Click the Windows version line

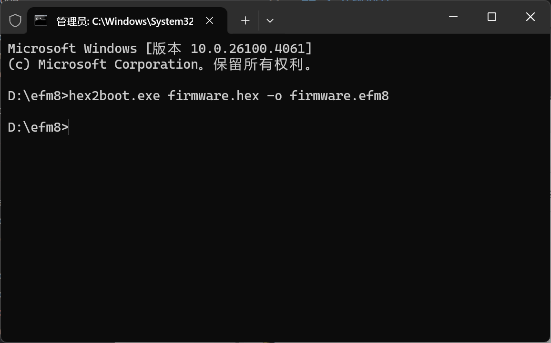click(160, 48)
